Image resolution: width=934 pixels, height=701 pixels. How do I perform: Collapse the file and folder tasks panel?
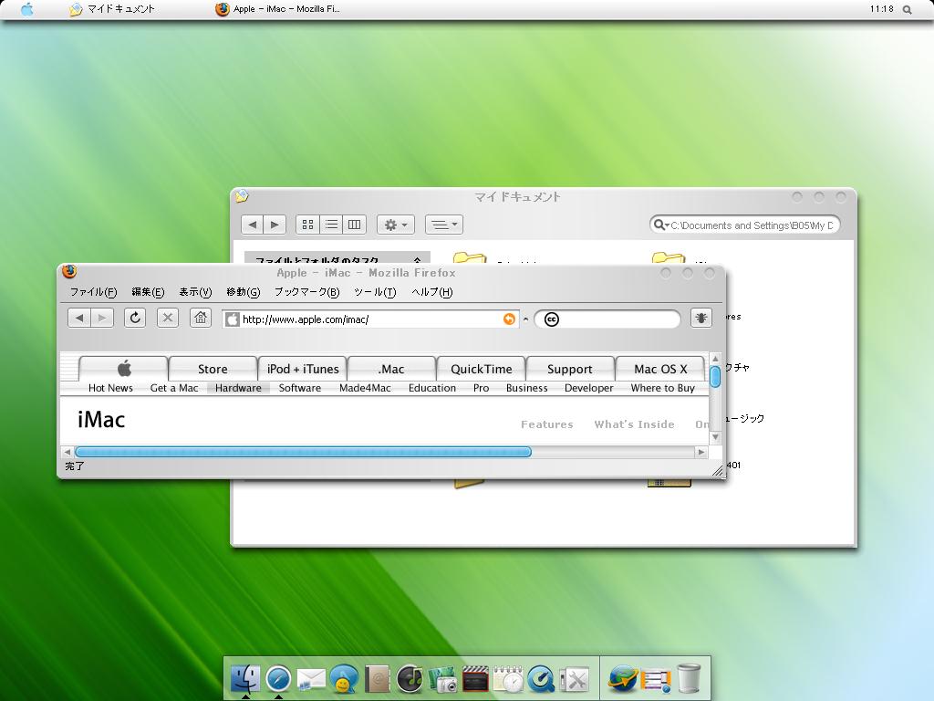[418, 260]
